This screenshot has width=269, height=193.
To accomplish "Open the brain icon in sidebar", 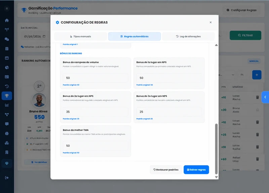I will pyautogui.click(x=7, y=133).
